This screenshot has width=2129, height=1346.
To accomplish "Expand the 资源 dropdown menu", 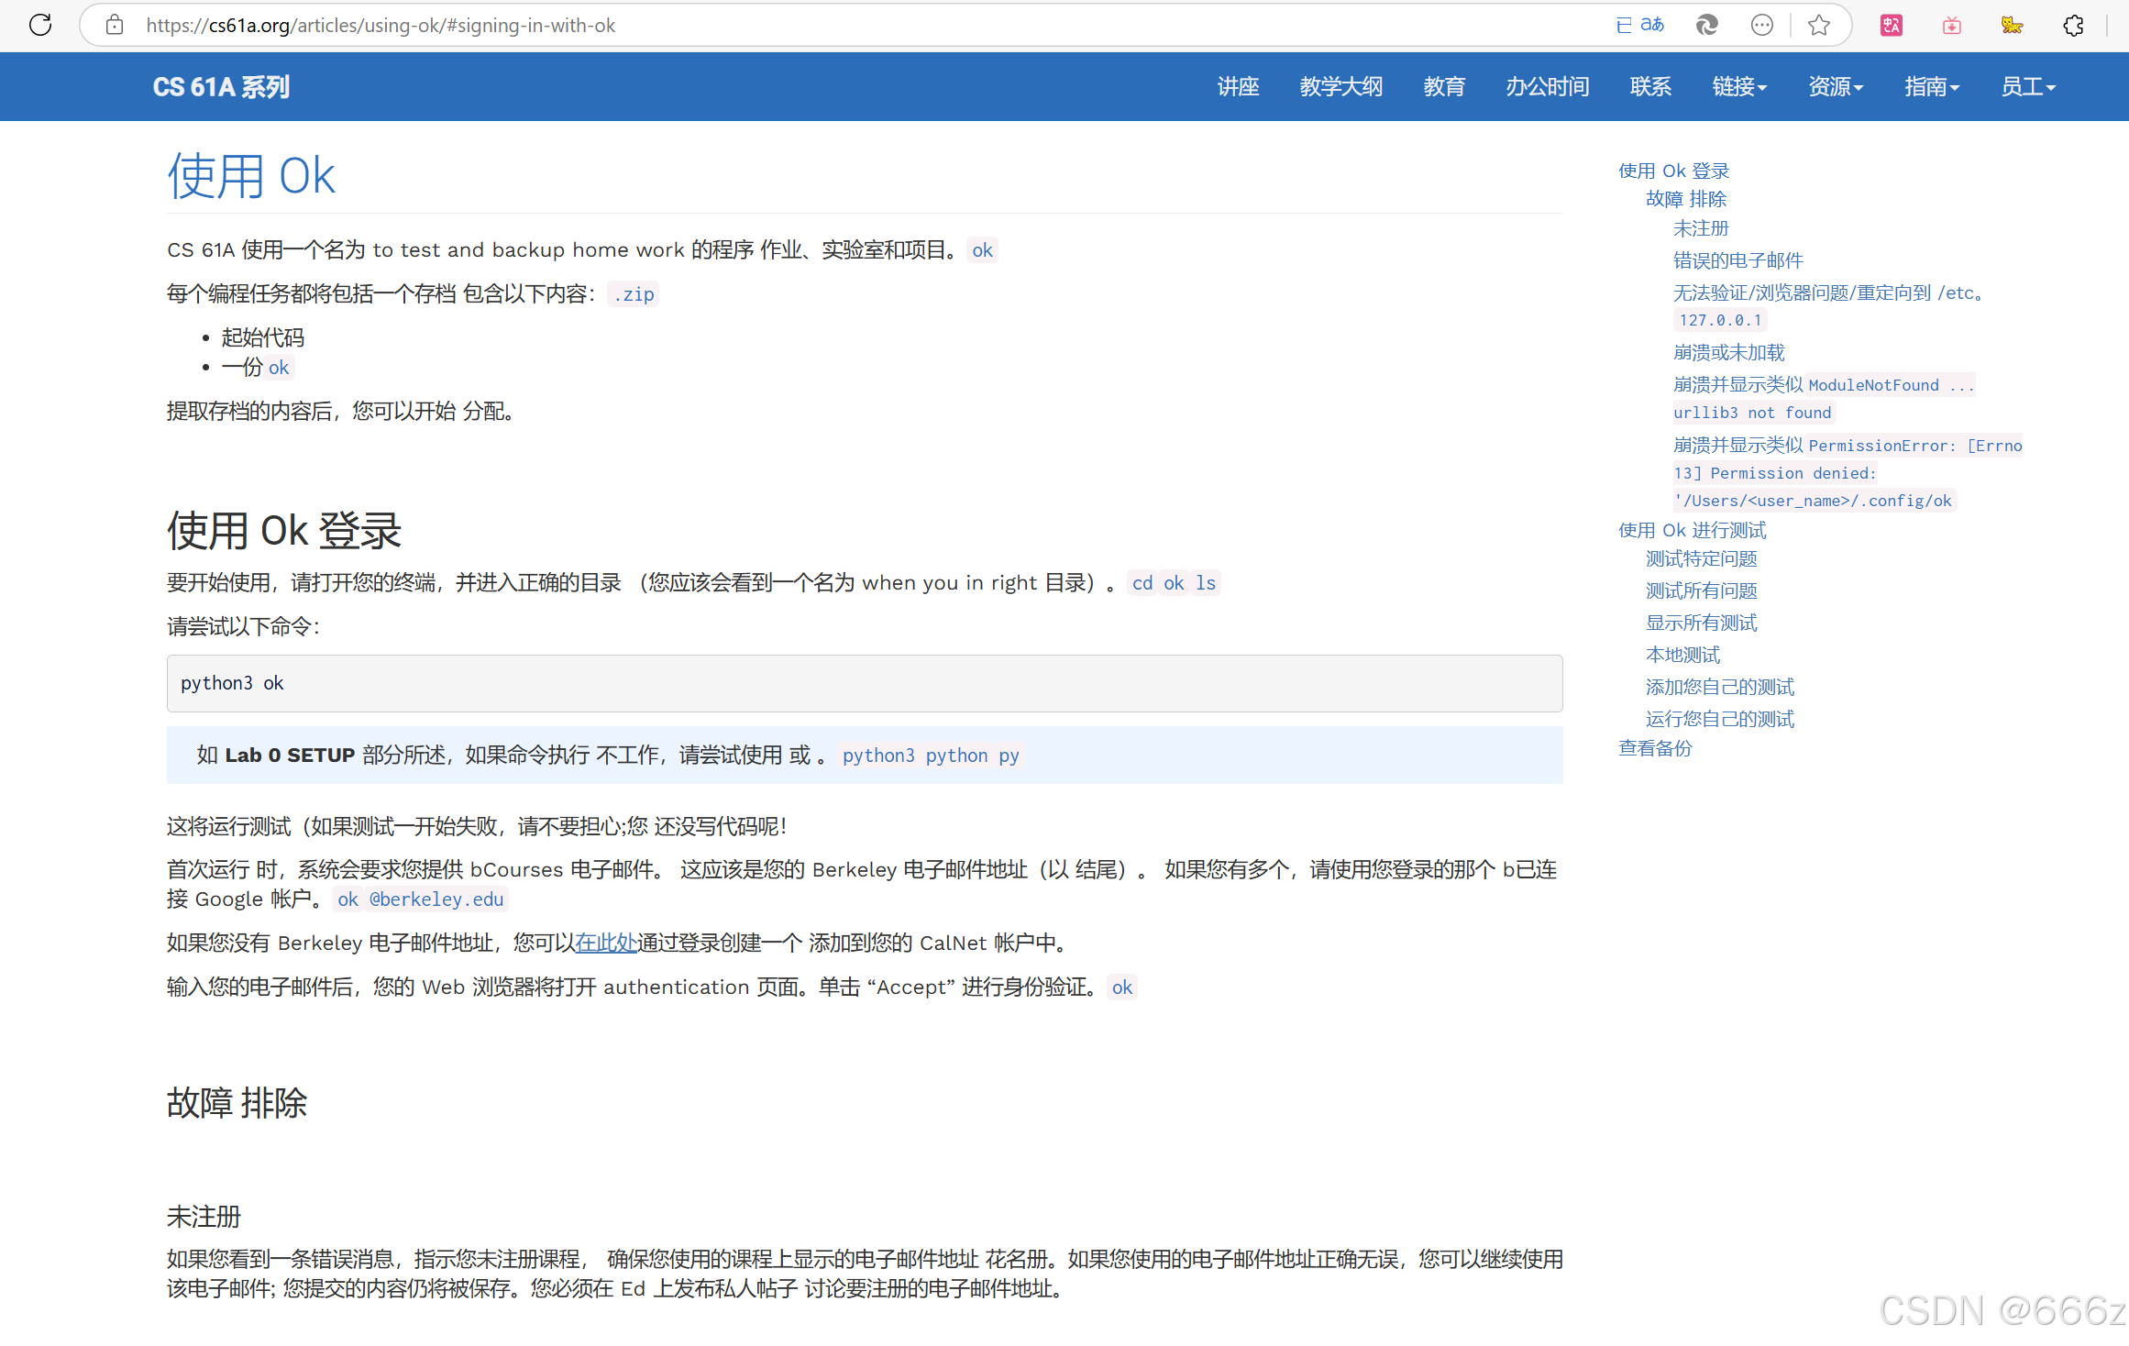I will click(x=1836, y=86).
